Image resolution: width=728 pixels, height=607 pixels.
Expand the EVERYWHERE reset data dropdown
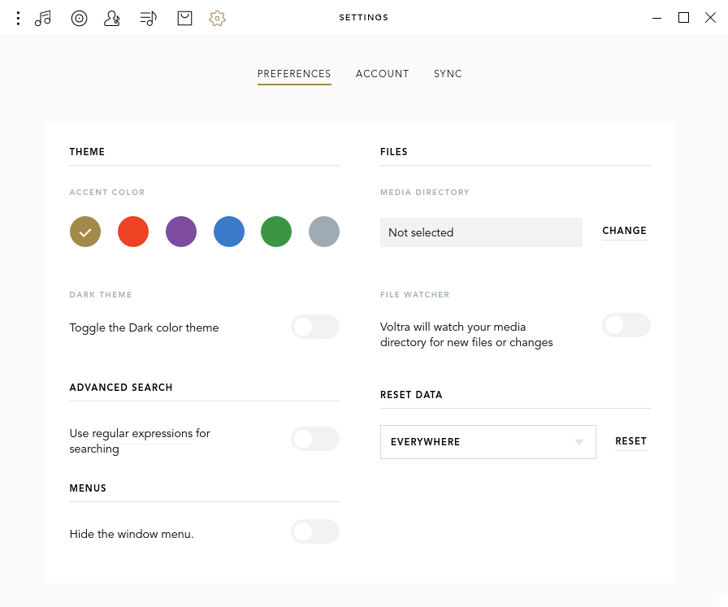click(x=488, y=442)
